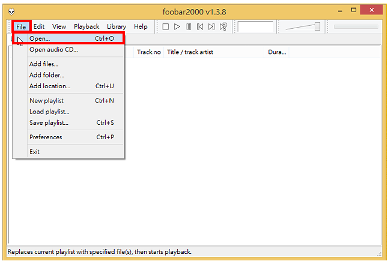Maximize the foobar2000 window
The height and width of the screenshot is (264, 391).
click(x=354, y=10)
